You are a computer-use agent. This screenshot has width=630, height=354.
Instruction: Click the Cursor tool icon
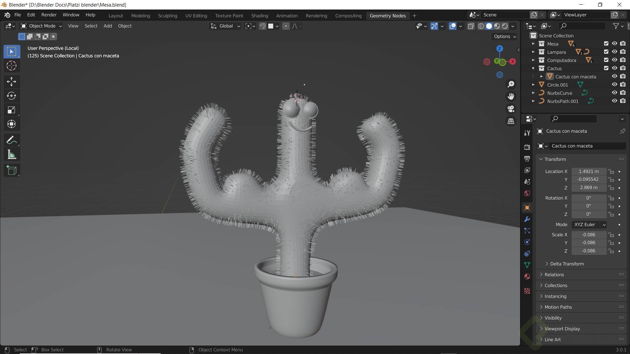tap(11, 66)
